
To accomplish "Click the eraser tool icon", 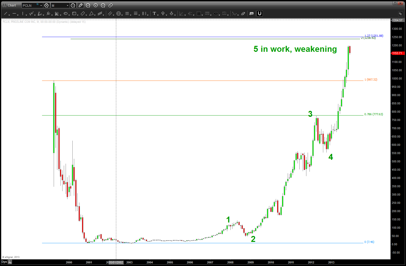I will (x=243, y=13).
